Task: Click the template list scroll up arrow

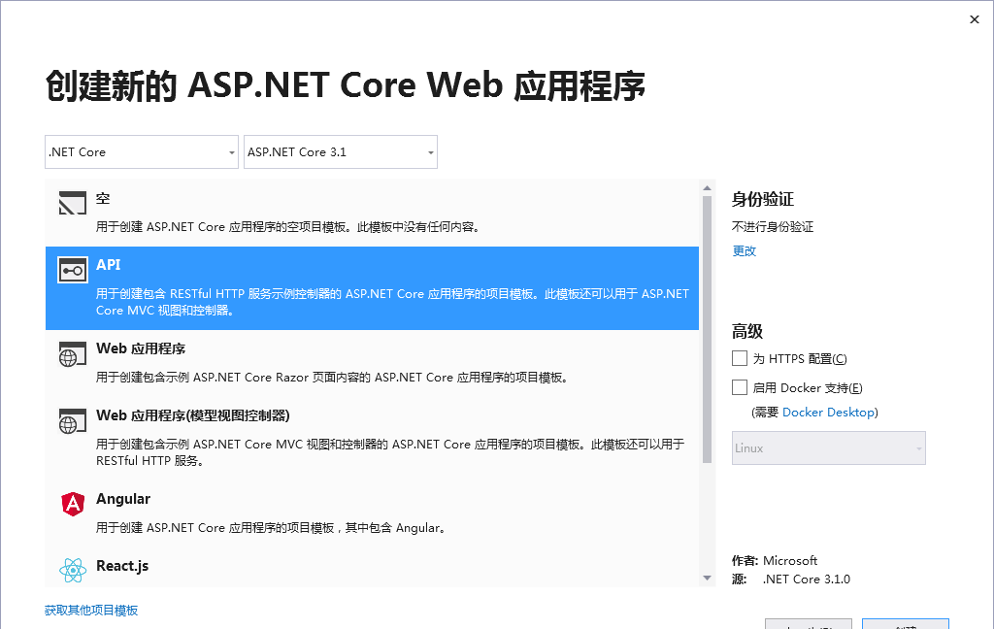Action: coord(707,188)
